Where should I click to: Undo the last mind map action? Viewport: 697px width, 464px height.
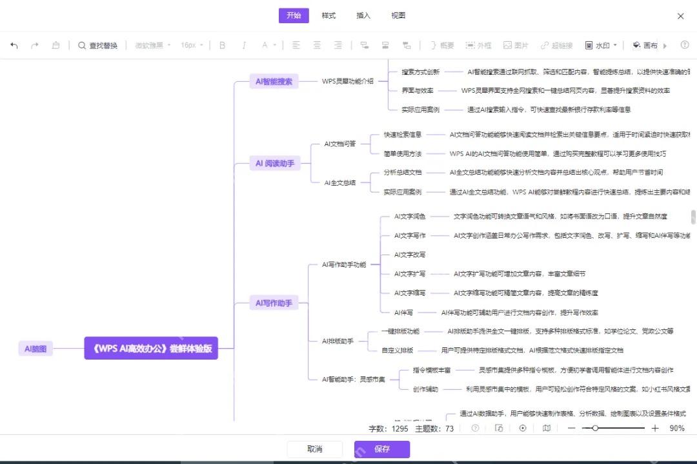[14, 45]
